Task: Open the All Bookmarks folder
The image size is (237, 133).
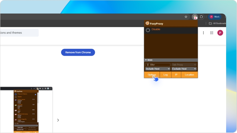Action: pyautogui.click(x=217, y=23)
